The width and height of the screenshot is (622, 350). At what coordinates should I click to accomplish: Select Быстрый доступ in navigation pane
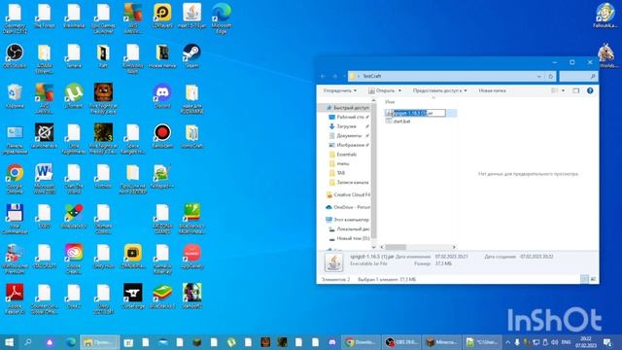pyautogui.click(x=347, y=108)
